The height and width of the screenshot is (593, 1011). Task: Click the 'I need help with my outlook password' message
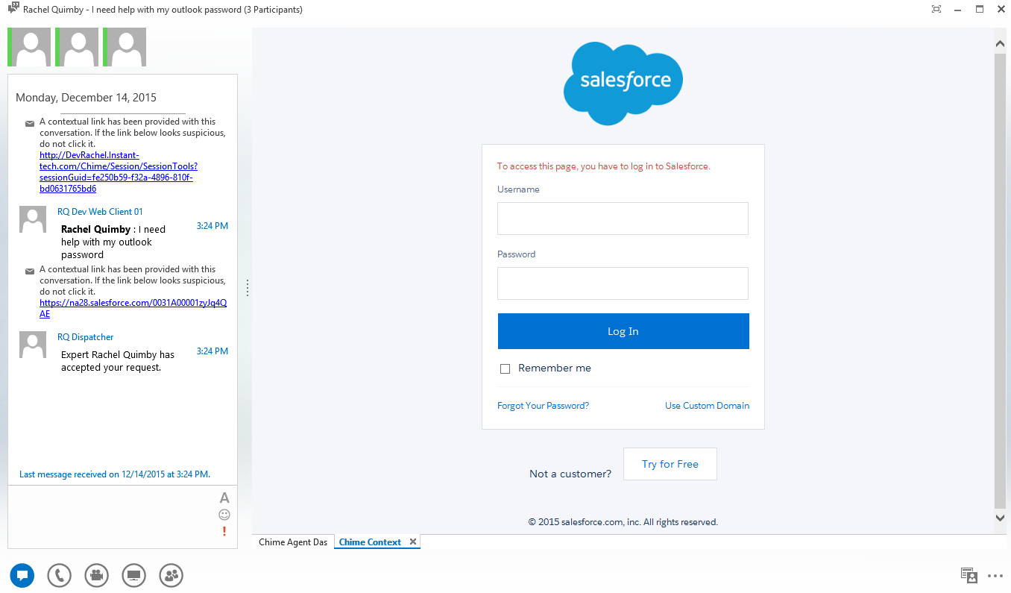click(x=113, y=242)
